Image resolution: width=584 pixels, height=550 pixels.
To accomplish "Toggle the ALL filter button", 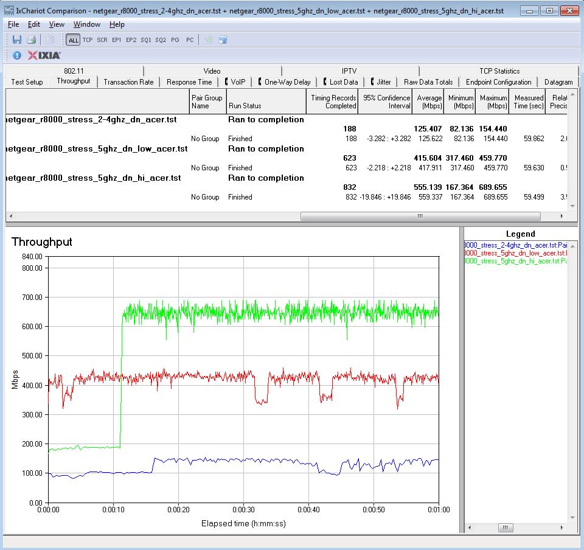I will tap(74, 40).
